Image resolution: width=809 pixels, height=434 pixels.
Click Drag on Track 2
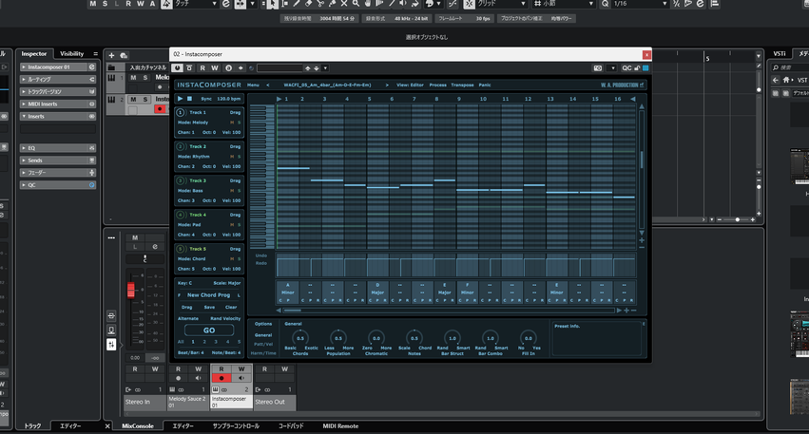[235, 146]
